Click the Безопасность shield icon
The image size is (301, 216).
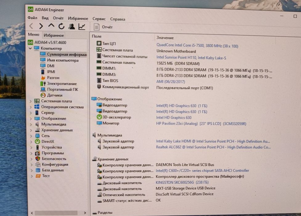click(38, 159)
